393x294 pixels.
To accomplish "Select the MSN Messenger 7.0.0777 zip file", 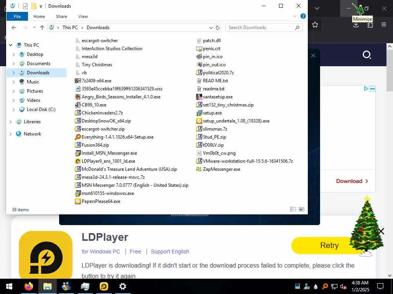I will tap(132, 185).
